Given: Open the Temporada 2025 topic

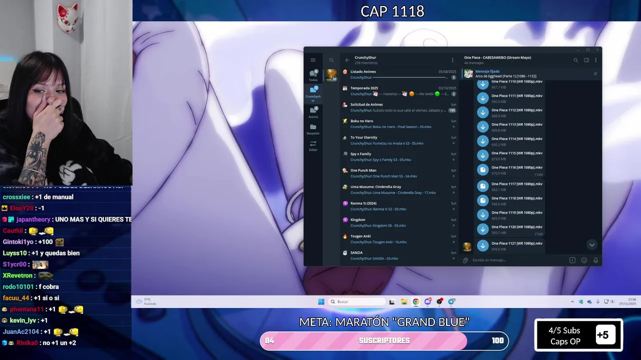Looking at the screenshot, I should (399, 91).
